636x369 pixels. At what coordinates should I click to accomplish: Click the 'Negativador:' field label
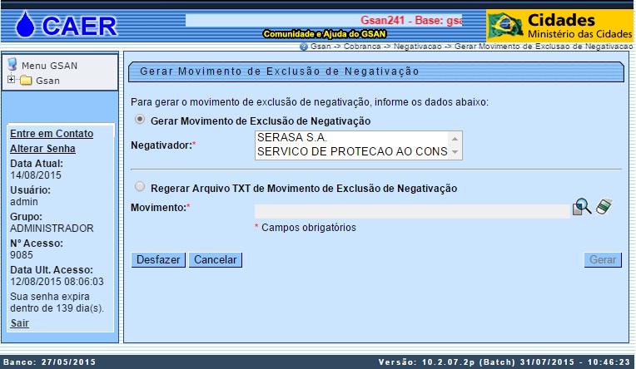tap(163, 145)
